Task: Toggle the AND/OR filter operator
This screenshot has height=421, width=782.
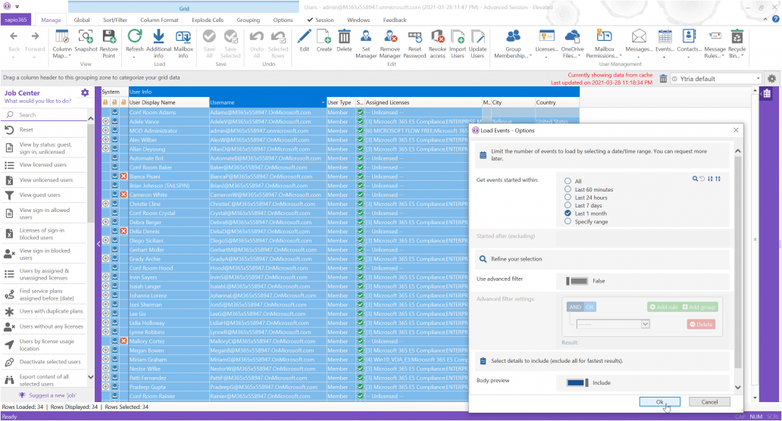Action: pyautogui.click(x=581, y=307)
